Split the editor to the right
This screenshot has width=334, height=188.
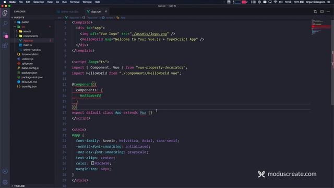pos(322,11)
